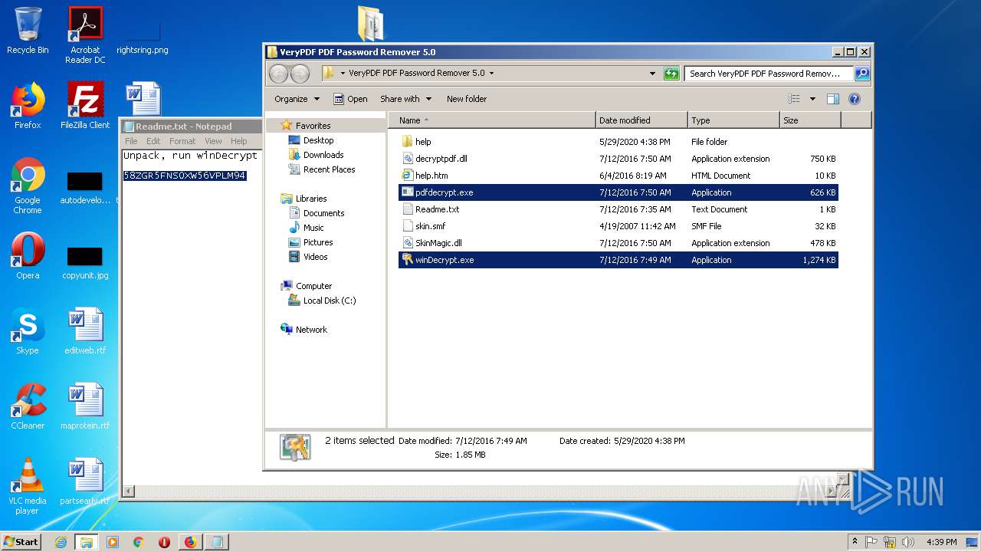Refresh the folder view in Explorer
This screenshot has width=981, height=552.
click(x=671, y=74)
